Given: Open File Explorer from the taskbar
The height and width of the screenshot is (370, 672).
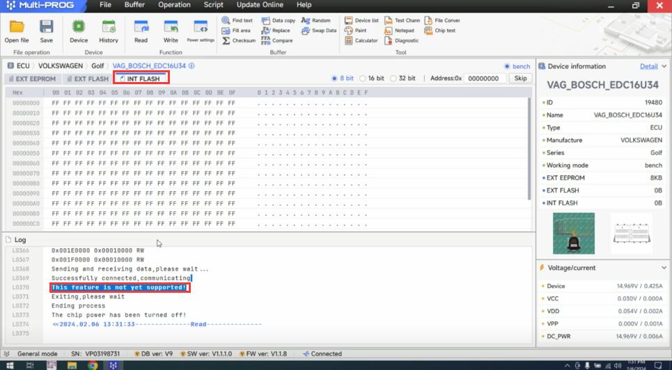Looking at the screenshot, I should pyautogui.click(x=72, y=365).
